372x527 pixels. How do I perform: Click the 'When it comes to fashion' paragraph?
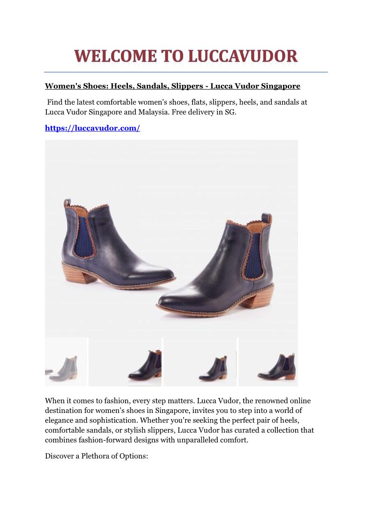click(179, 420)
